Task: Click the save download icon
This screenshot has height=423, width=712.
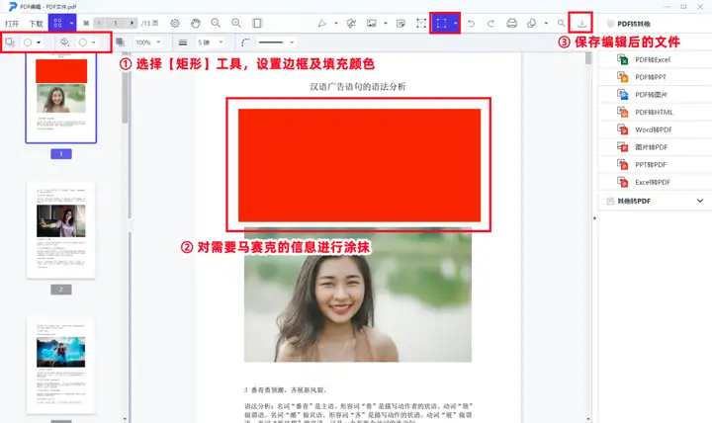Action: 581,23
